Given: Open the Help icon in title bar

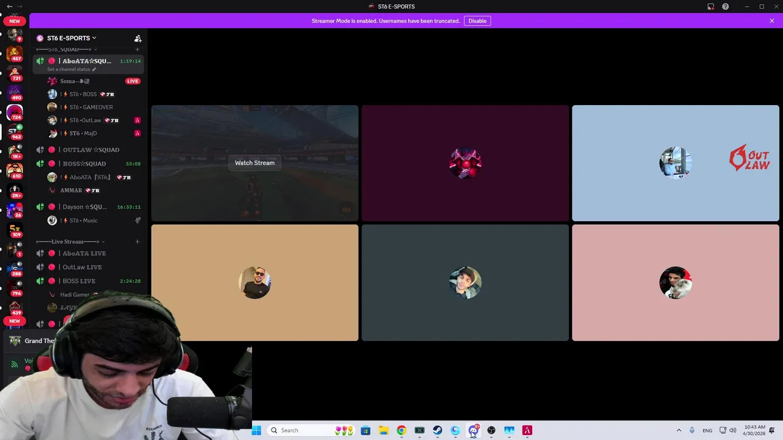Looking at the screenshot, I should [x=725, y=7].
